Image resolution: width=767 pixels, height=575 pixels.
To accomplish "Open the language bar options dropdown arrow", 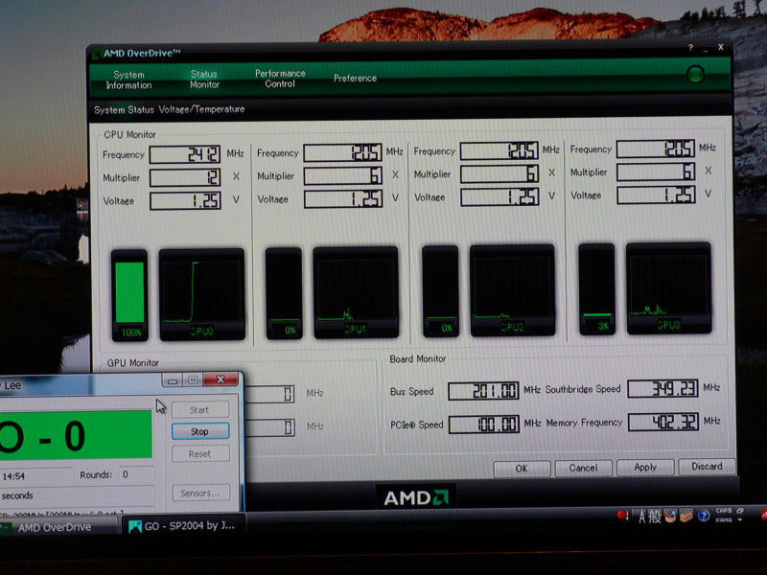I will pyautogui.click(x=739, y=519).
